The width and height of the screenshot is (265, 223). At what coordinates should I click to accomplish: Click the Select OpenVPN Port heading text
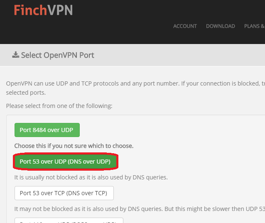[57, 55]
